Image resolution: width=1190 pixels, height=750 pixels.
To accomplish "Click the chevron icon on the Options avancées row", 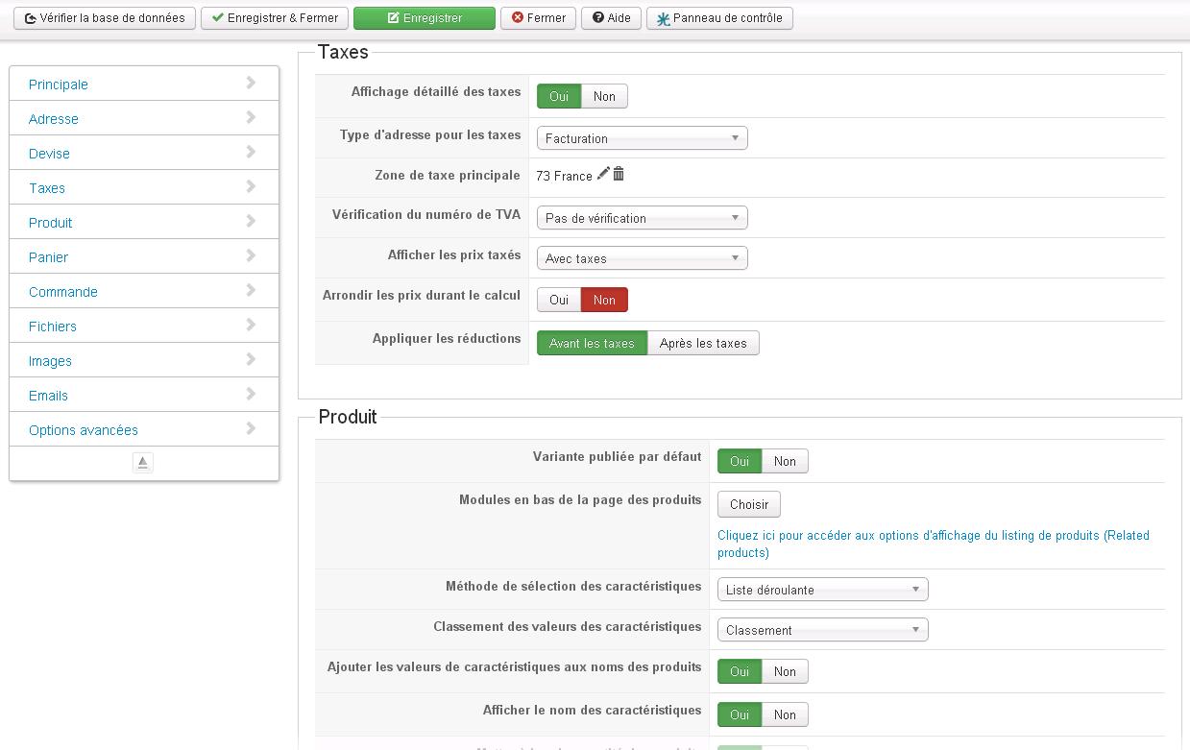I will point(251,429).
